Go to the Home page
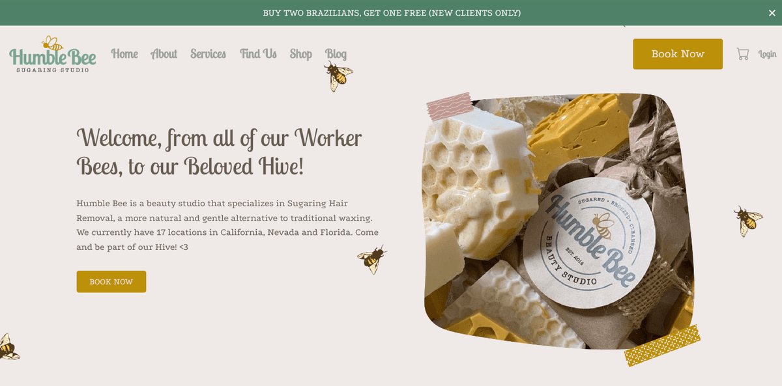 (x=124, y=54)
